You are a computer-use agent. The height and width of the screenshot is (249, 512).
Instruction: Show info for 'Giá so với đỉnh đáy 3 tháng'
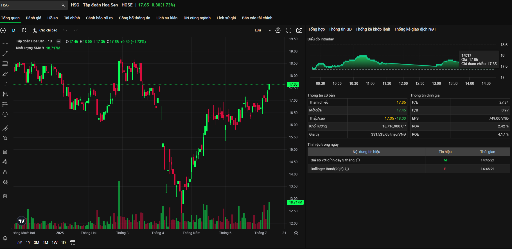(358, 160)
